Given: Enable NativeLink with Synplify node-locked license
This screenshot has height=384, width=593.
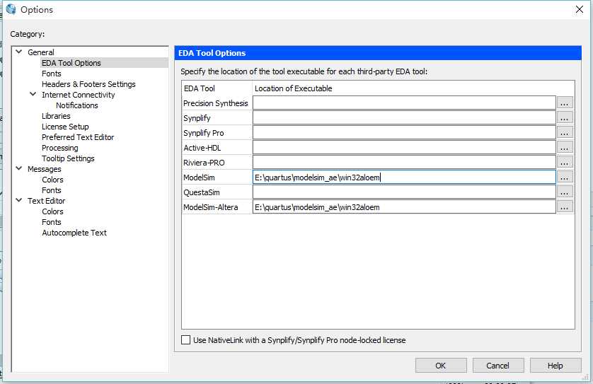Looking at the screenshot, I should coord(186,340).
